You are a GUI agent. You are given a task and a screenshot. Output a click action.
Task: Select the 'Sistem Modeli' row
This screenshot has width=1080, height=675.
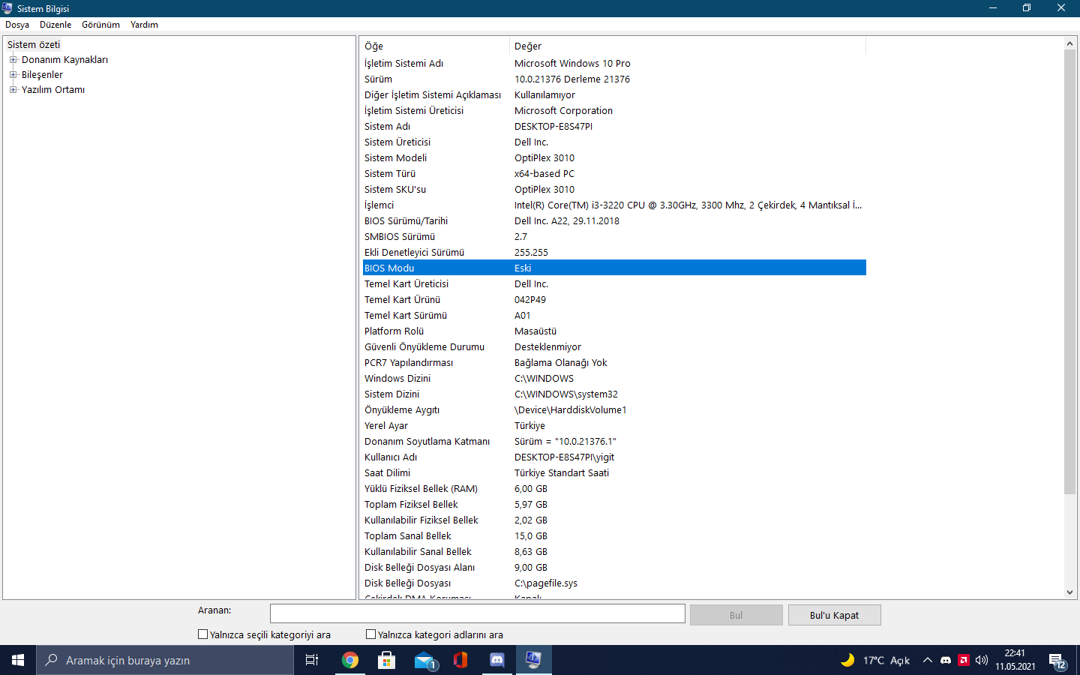[x=614, y=158]
